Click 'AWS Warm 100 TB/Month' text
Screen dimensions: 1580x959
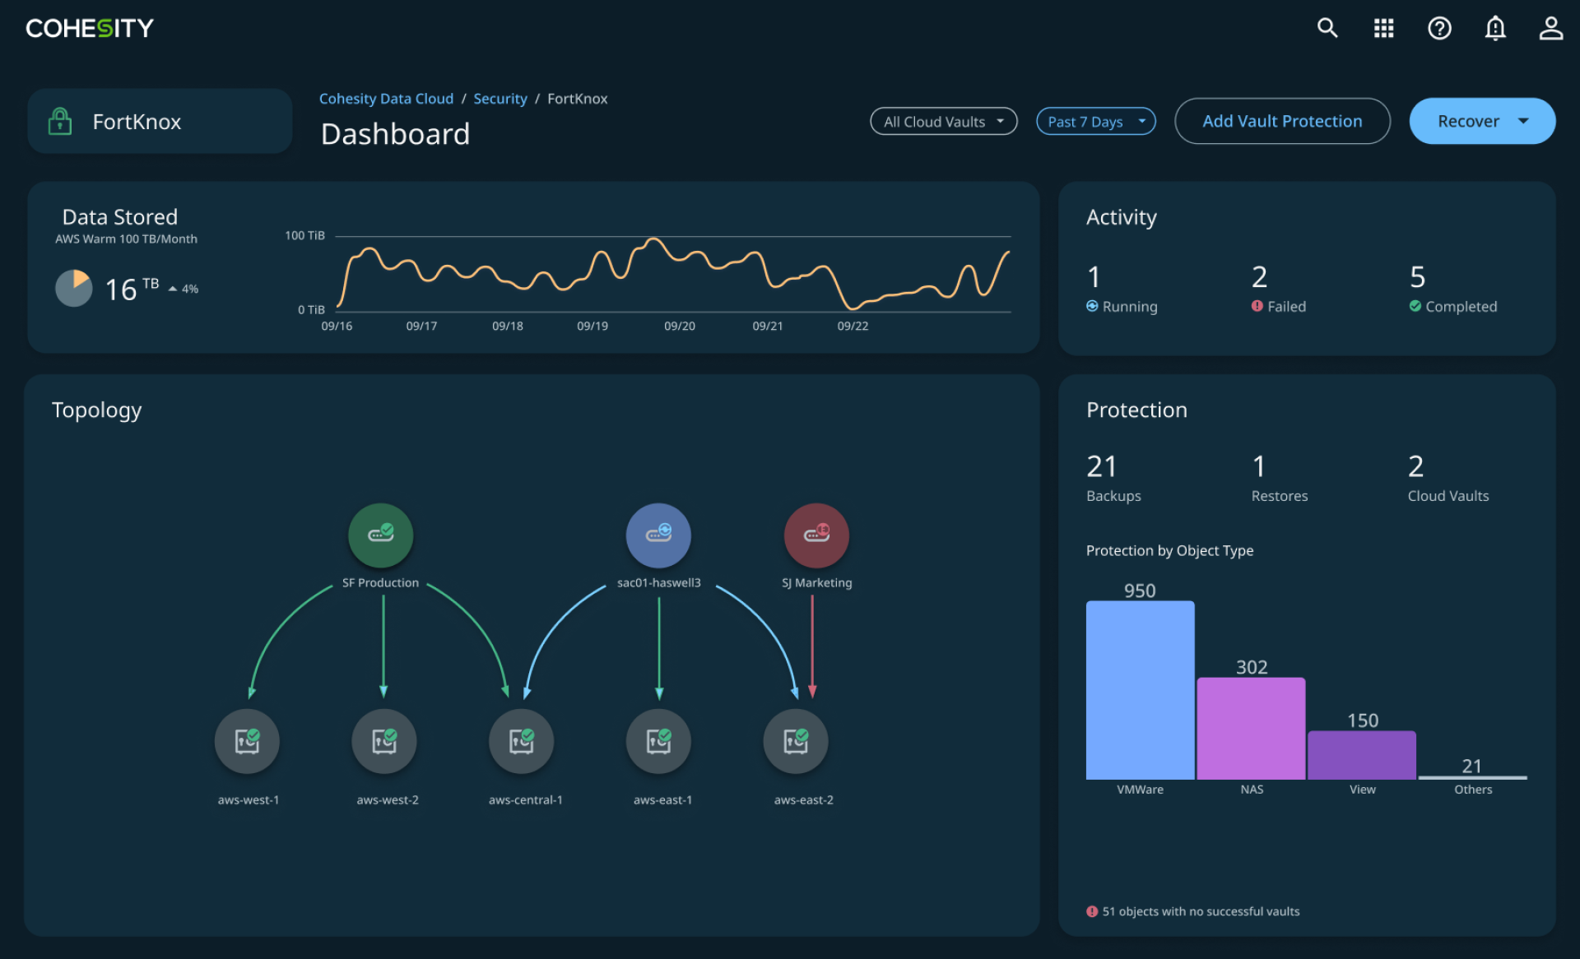pyautogui.click(x=126, y=239)
